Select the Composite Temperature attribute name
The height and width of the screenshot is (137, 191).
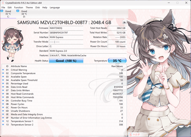[23, 73]
